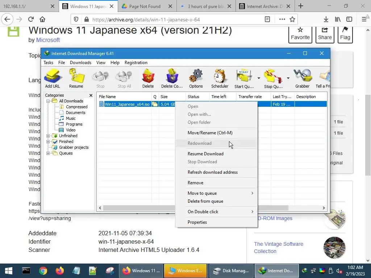
Task: Click the Add URL toolbar icon
Action: click(x=53, y=79)
